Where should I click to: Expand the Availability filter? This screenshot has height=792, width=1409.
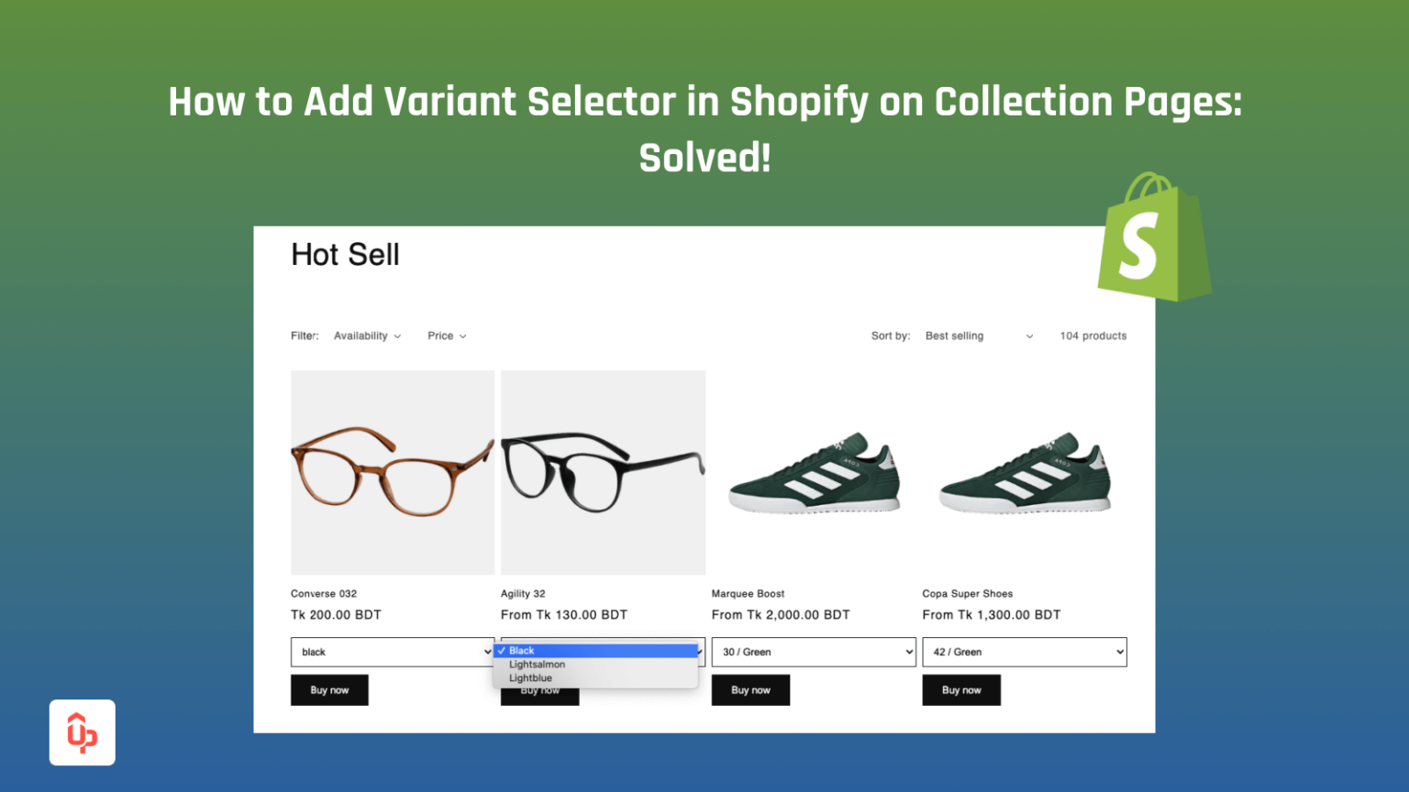pos(367,336)
